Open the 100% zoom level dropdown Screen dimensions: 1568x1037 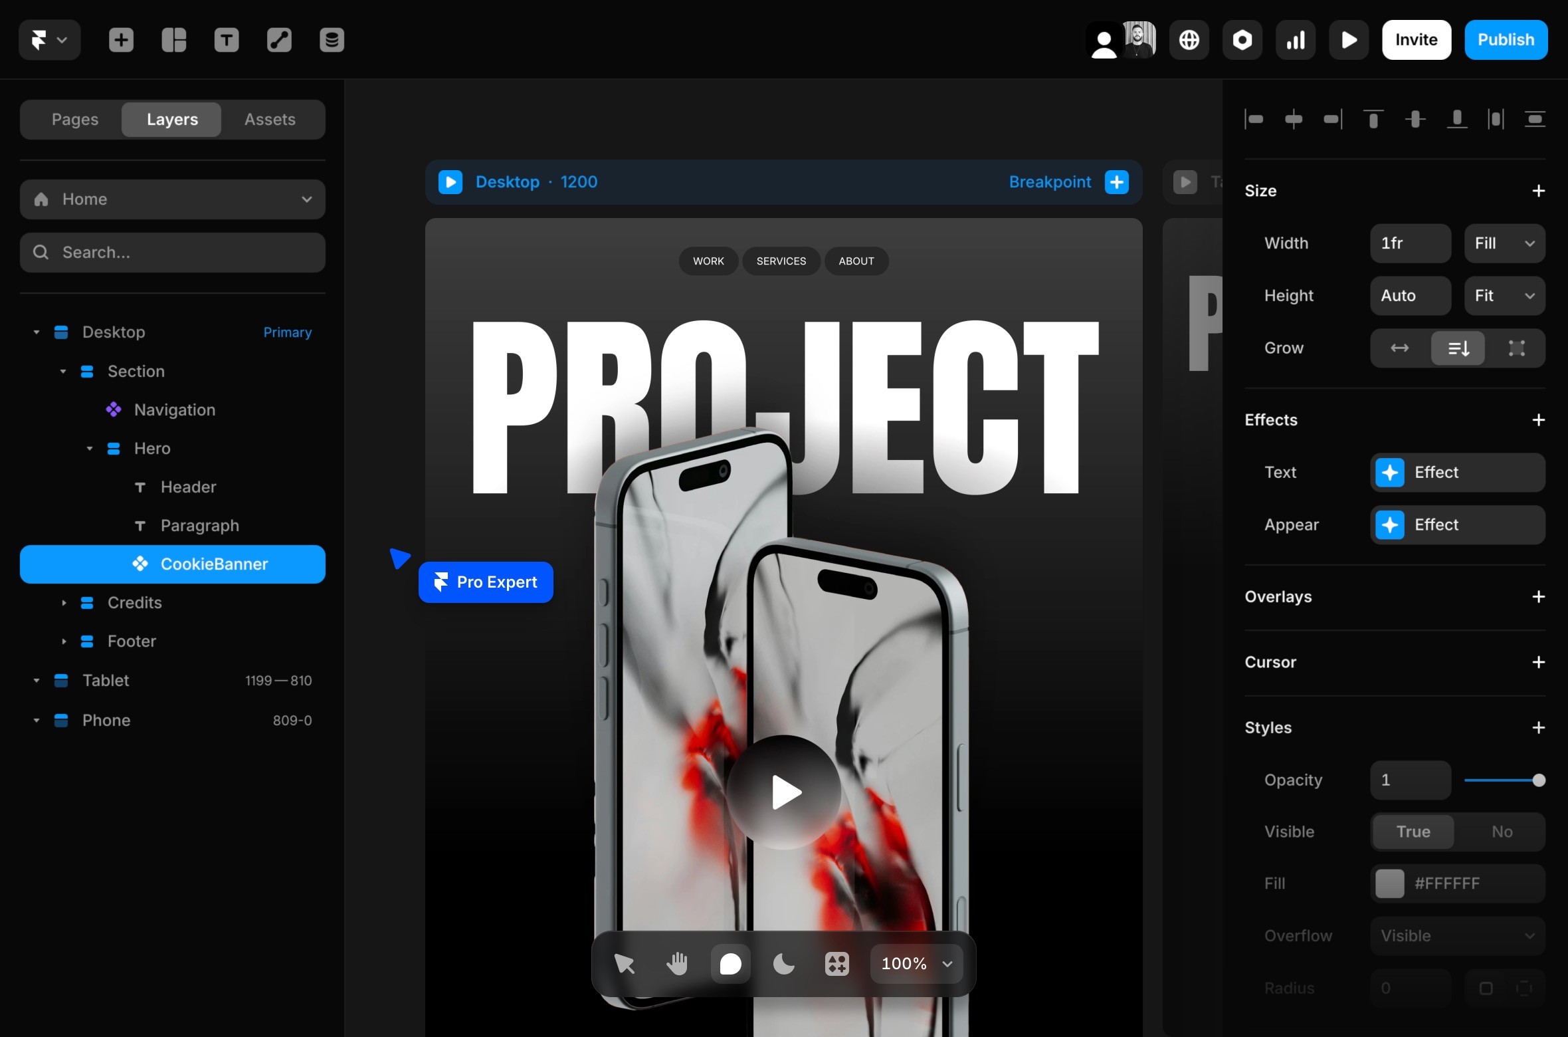pyautogui.click(x=916, y=963)
